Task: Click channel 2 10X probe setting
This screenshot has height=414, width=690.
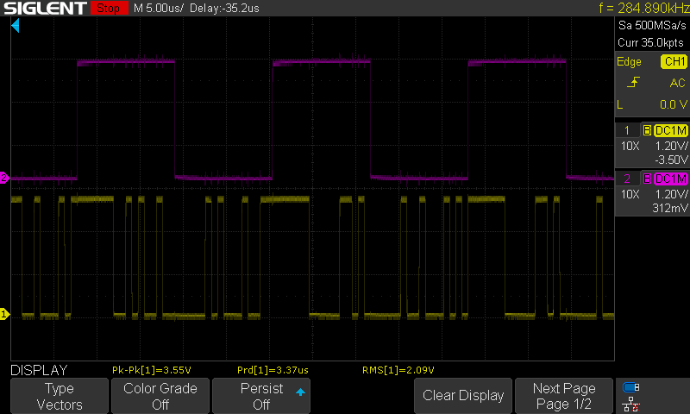Action: (630, 194)
